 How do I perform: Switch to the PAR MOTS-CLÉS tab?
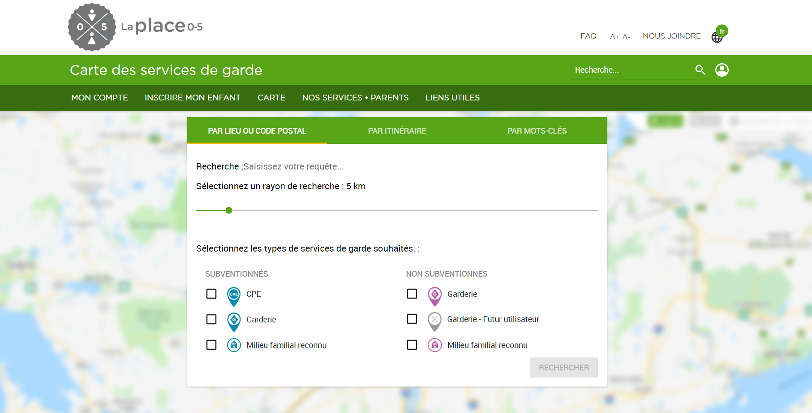click(537, 130)
